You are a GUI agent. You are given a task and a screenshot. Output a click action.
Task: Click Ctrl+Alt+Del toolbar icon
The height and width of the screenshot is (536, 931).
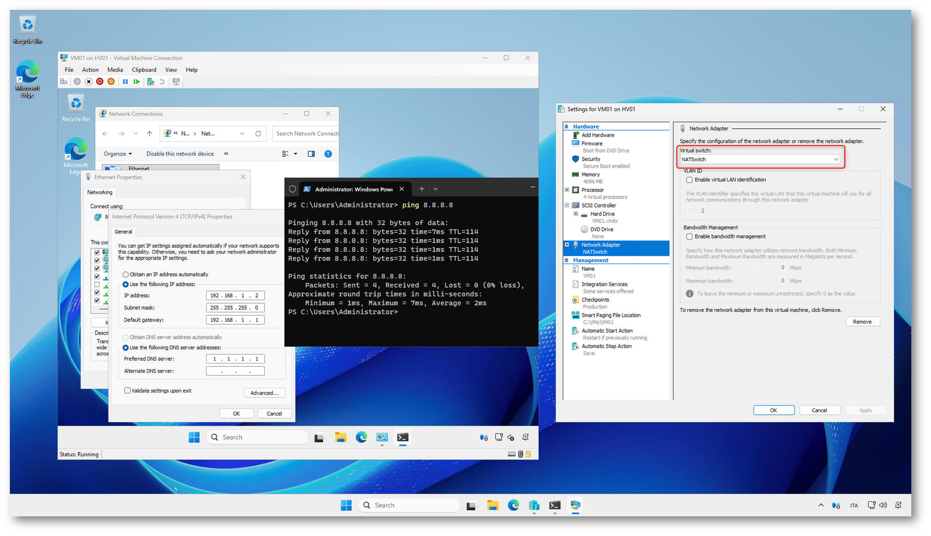tap(64, 82)
